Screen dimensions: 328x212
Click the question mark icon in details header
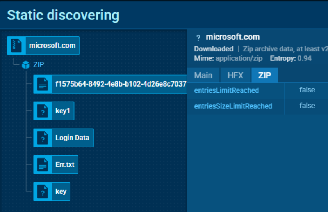pyautogui.click(x=198, y=38)
